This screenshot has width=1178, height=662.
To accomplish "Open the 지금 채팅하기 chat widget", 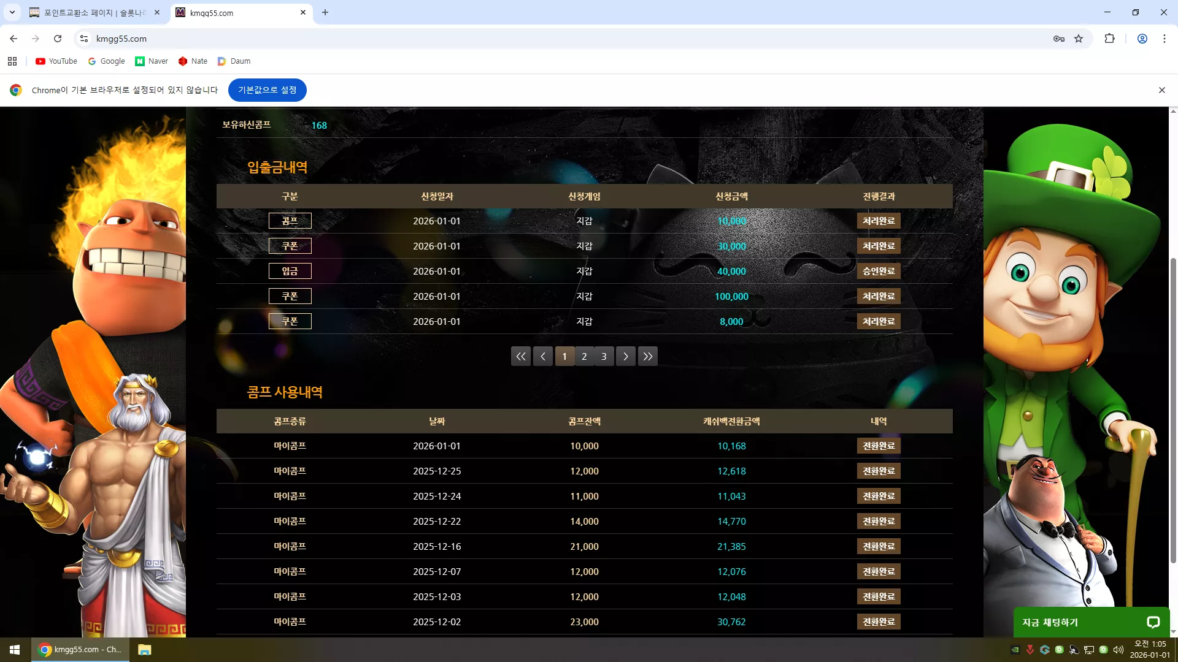I will (1092, 622).
